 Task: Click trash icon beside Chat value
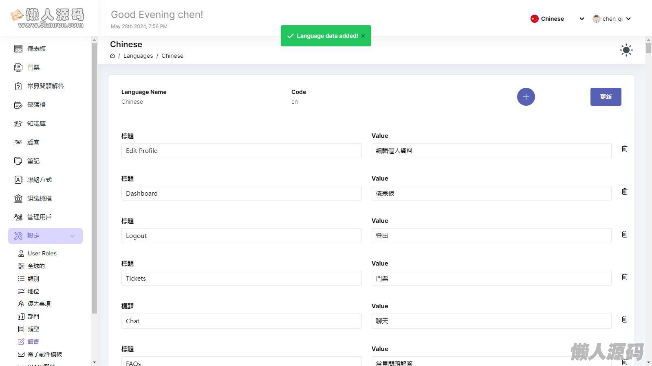pyautogui.click(x=624, y=319)
